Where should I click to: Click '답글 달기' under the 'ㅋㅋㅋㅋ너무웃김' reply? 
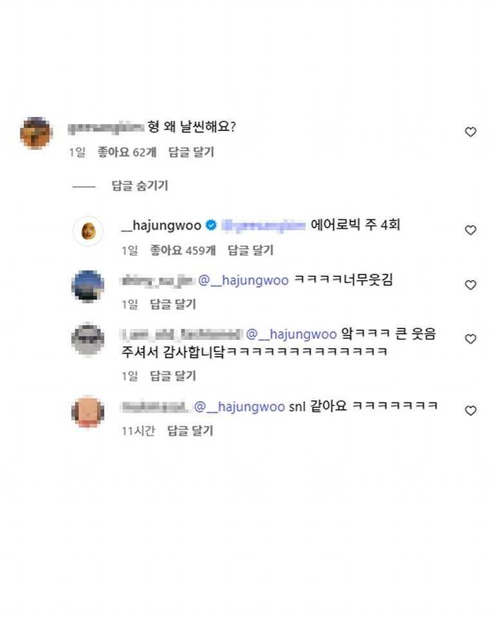pos(173,304)
